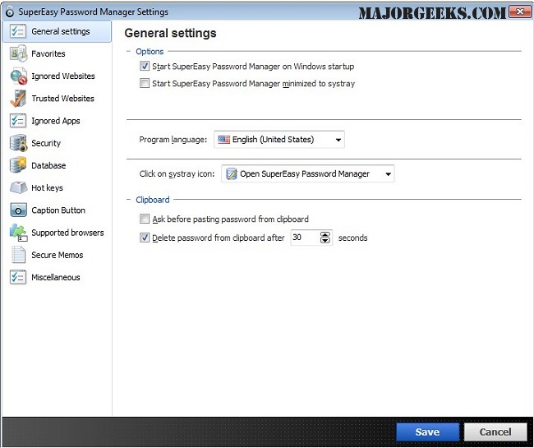
Task: Show Secure Memos settings
Action: pyautogui.click(x=58, y=255)
